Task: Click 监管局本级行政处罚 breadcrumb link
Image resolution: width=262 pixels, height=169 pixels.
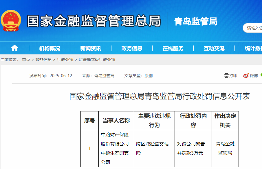Action: (x=97, y=60)
